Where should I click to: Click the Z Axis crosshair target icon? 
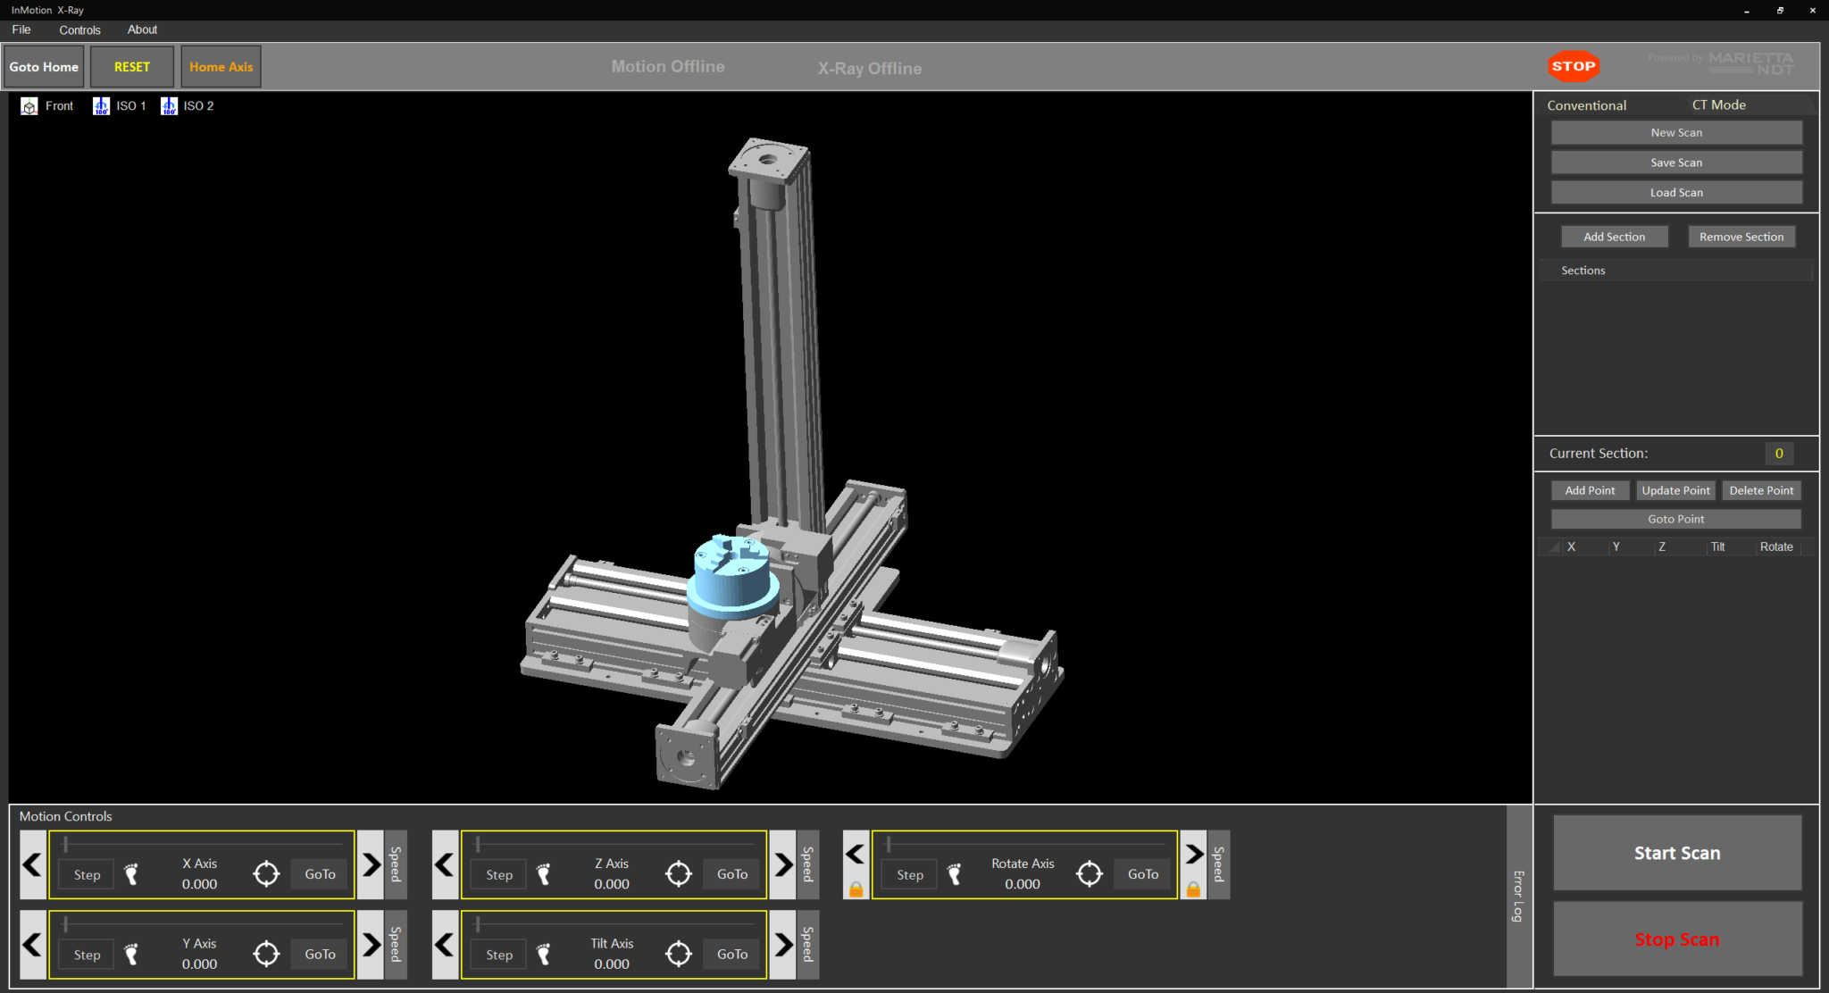[679, 874]
